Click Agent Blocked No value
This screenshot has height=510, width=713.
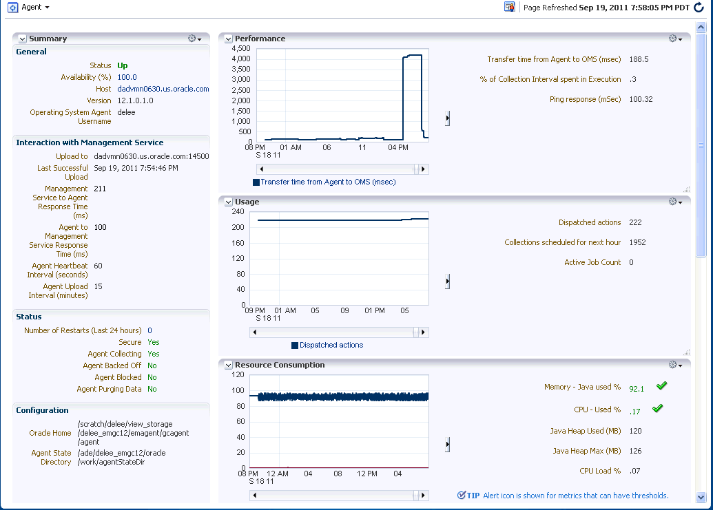[x=152, y=377]
